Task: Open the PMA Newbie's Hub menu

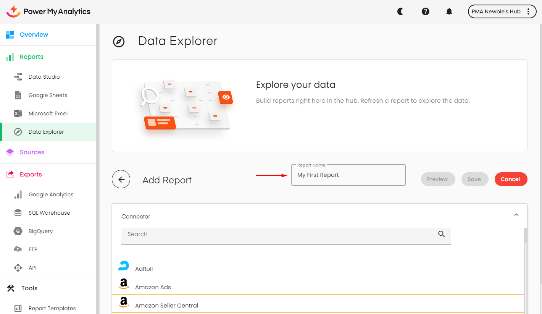Action: (502, 11)
